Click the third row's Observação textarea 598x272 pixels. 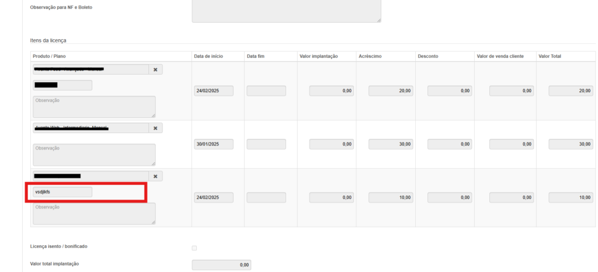[94, 214]
